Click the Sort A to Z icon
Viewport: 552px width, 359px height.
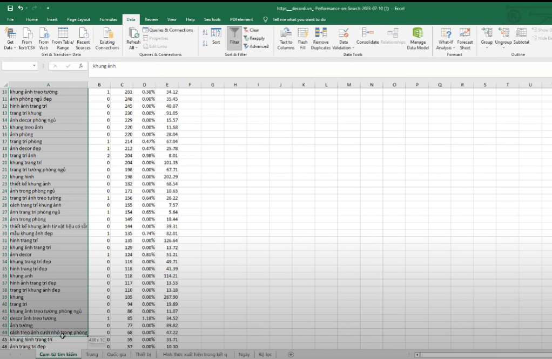pos(205,33)
